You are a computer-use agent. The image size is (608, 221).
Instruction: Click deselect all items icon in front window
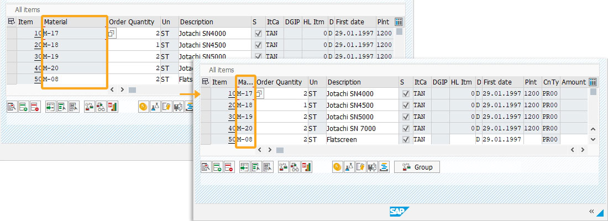[x=268, y=167]
